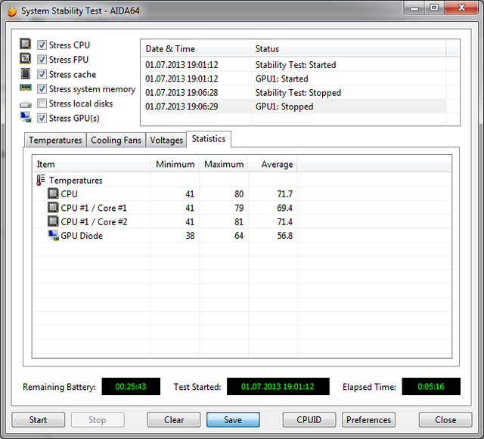Click the CPU #1 / Core #2 chip icon
Image resolution: width=484 pixels, height=439 pixels.
(53, 221)
